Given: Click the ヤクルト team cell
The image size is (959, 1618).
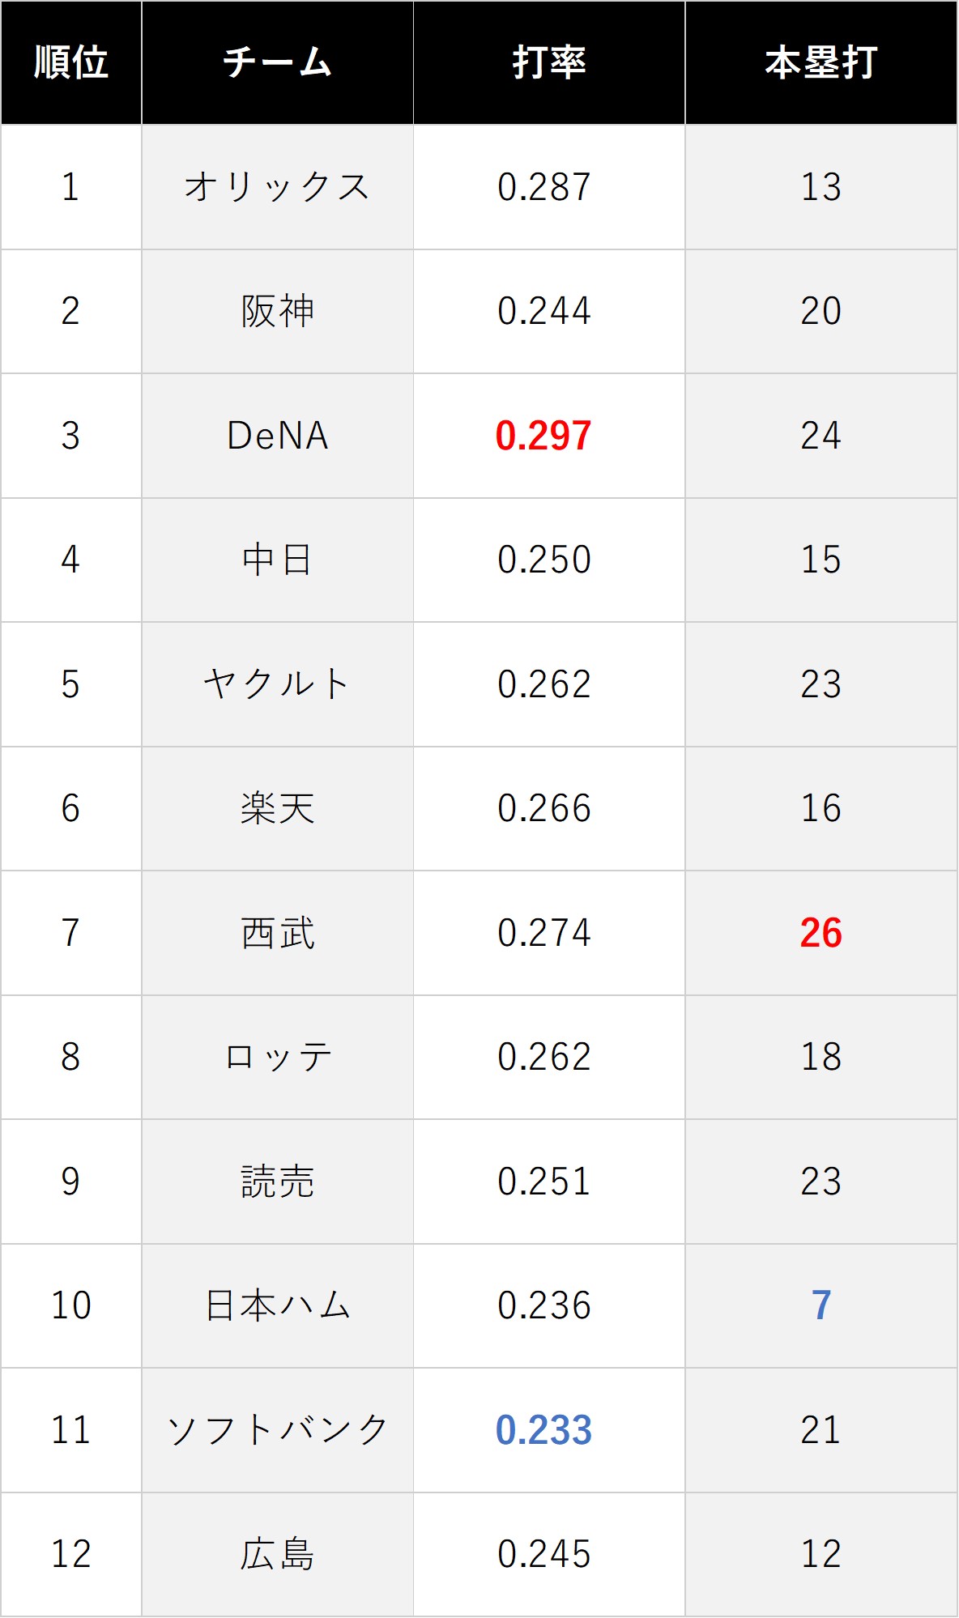Looking at the screenshot, I should point(277,684).
